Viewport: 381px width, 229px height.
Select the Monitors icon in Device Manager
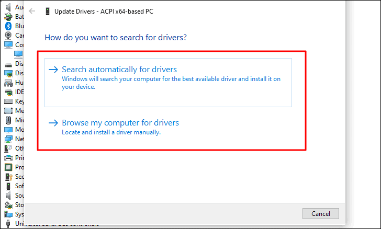coord(8,130)
